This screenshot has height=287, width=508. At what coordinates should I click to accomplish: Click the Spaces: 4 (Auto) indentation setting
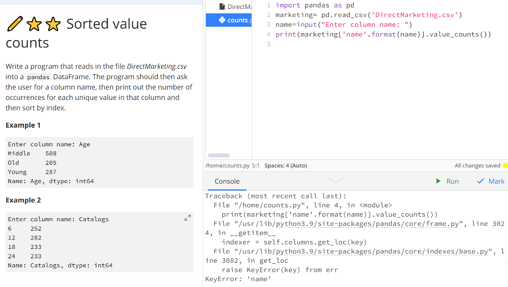coord(285,165)
